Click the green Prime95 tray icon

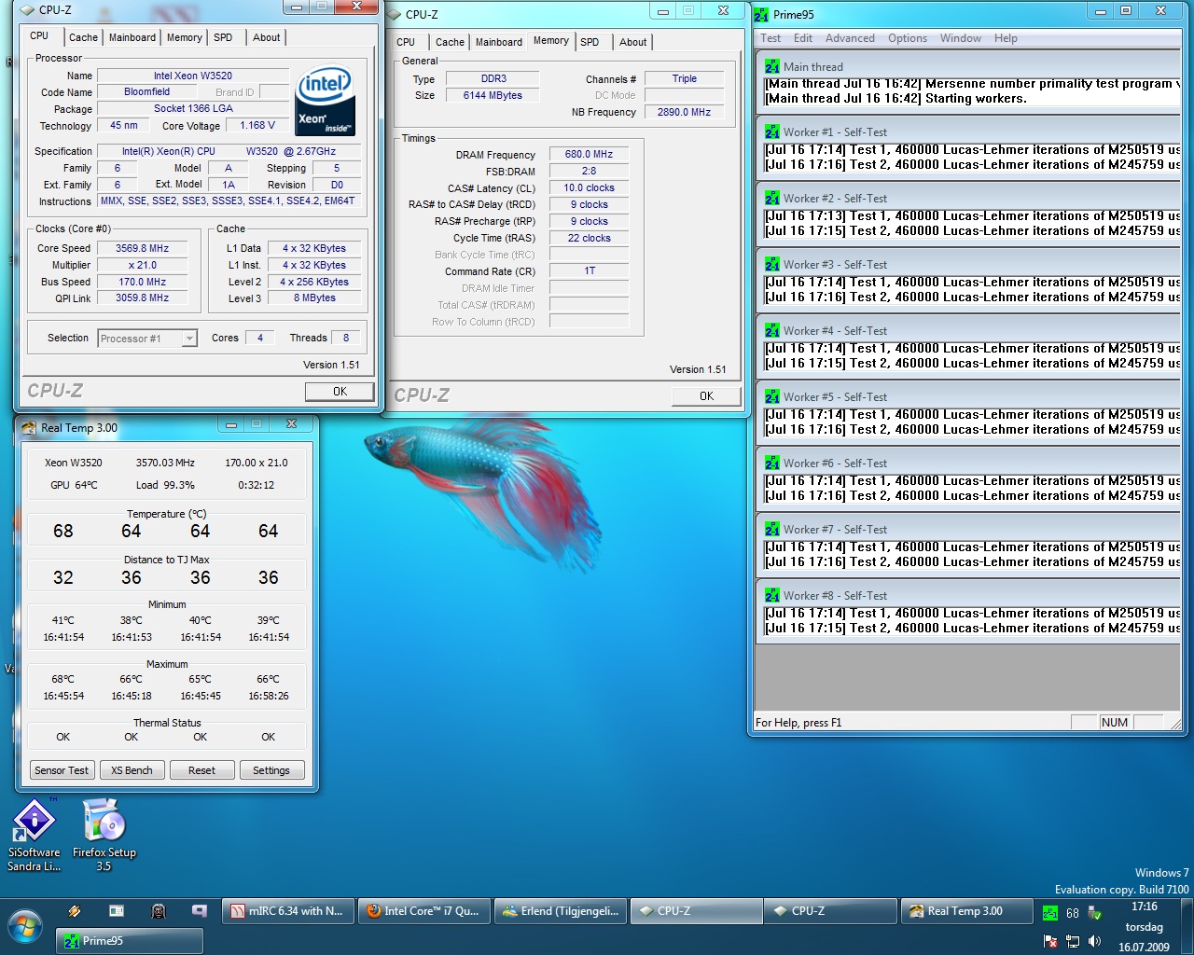(x=1050, y=913)
